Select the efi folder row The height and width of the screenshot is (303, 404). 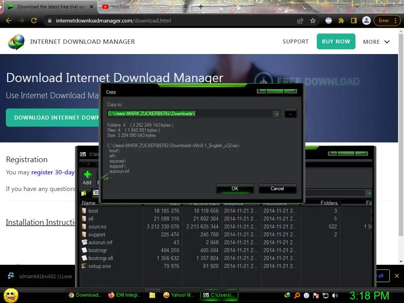226,219
